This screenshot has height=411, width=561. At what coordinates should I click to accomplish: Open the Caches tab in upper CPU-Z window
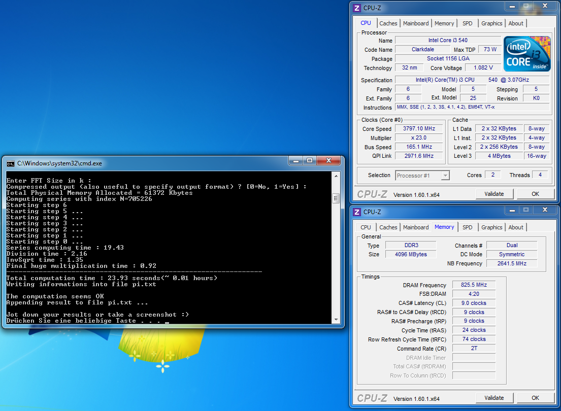(x=388, y=23)
